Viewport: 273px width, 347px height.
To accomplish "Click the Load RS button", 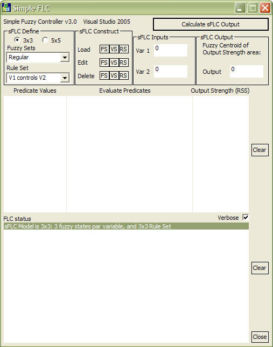I will (x=123, y=49).
